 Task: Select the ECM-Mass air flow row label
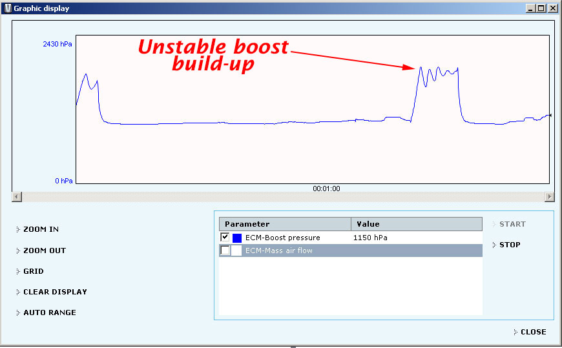pyautogui.click(x=279, y=251)
